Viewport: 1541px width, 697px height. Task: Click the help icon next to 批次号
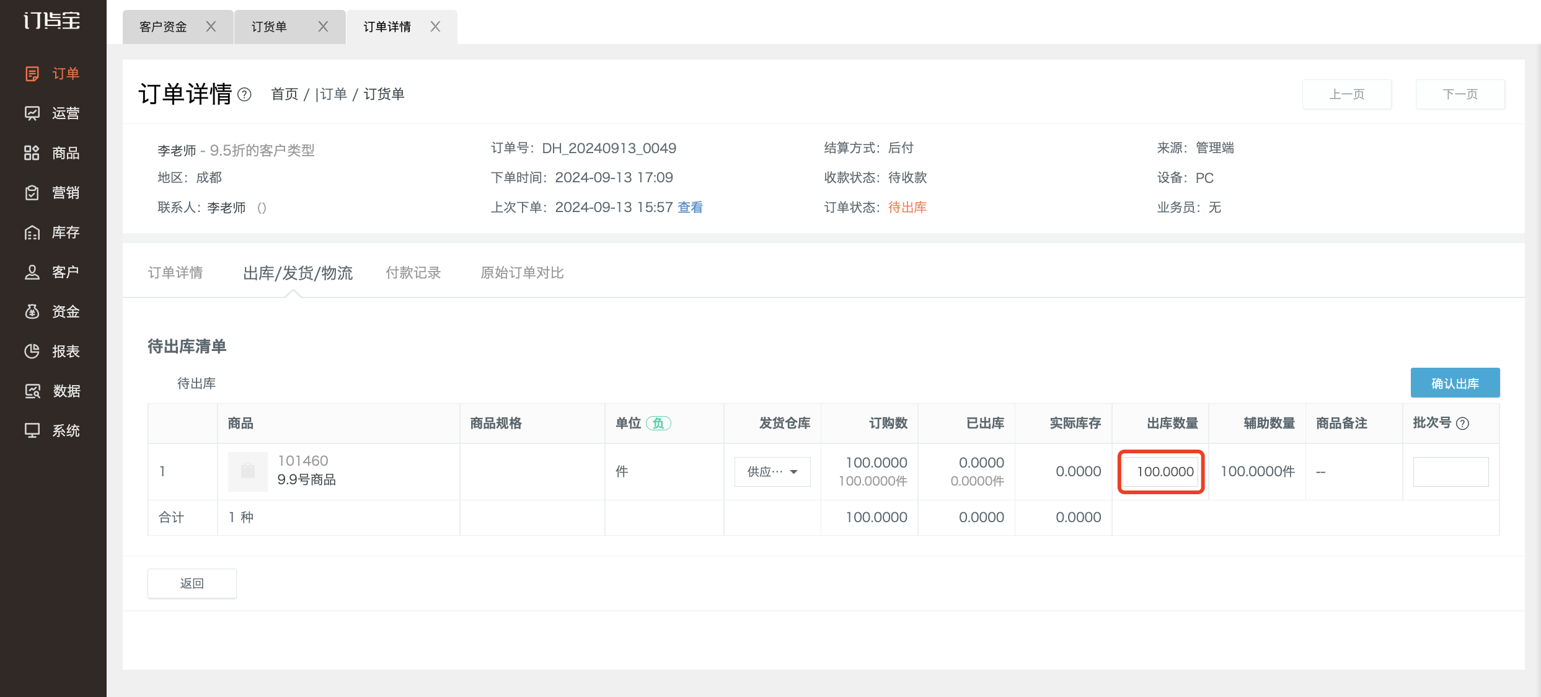pyautogui.click(x=1463, y=424)
